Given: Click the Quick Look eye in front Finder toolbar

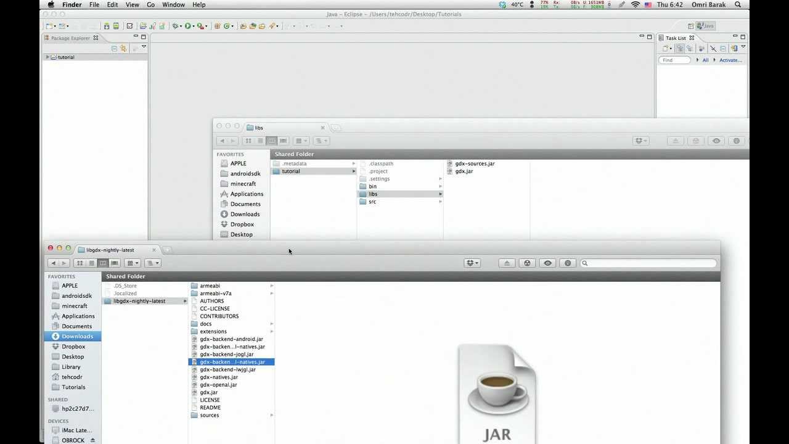Looking at the screenshot, I should click(547, 263).
